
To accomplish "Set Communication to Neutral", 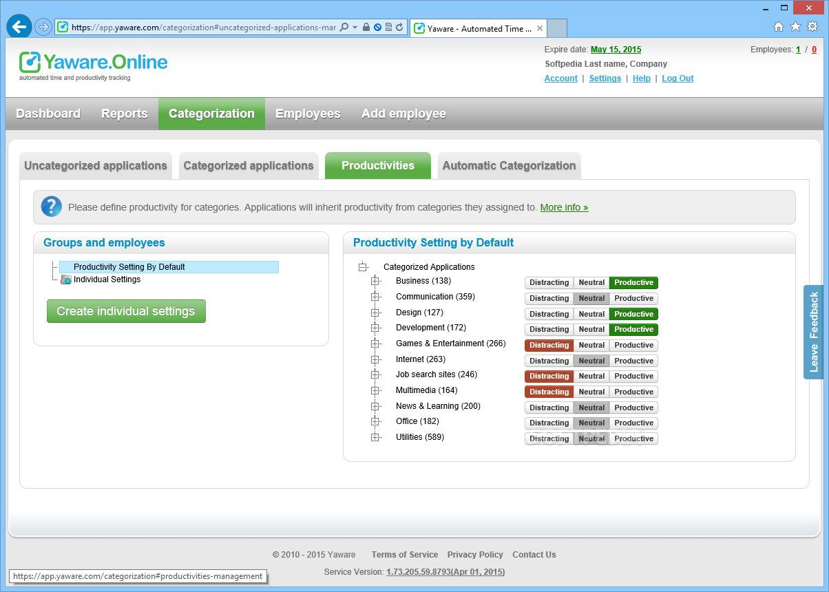I will [591, 299].
